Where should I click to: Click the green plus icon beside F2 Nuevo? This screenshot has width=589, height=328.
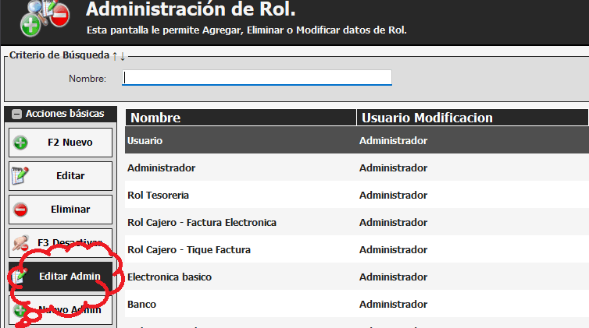[21, 143]
